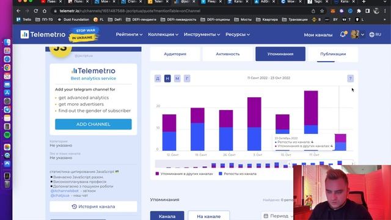Viewport: 391px width, 220px height.
Task: Click the Telemetrio logo in header
Action: 43,34
